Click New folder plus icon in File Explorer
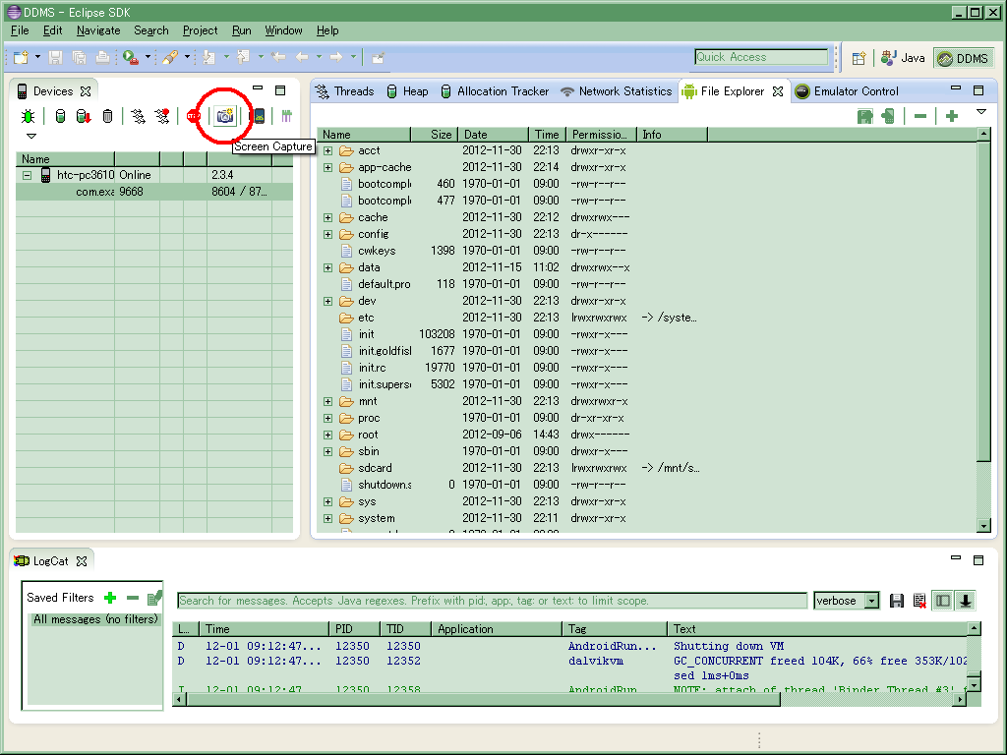 point(952,116)
